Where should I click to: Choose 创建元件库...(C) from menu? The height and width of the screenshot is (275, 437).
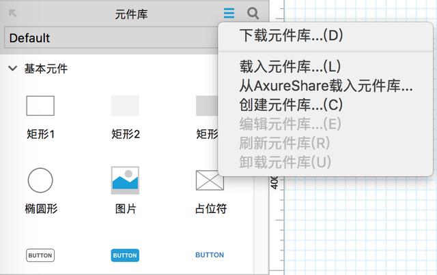(x=326, y=105)
